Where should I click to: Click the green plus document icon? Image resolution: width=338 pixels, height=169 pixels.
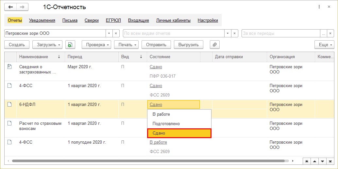(x=70, y=45)
